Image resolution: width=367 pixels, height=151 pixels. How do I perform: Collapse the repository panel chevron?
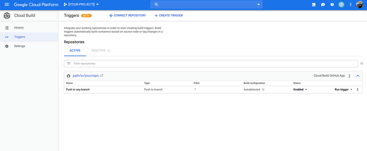tap(358, 76)
